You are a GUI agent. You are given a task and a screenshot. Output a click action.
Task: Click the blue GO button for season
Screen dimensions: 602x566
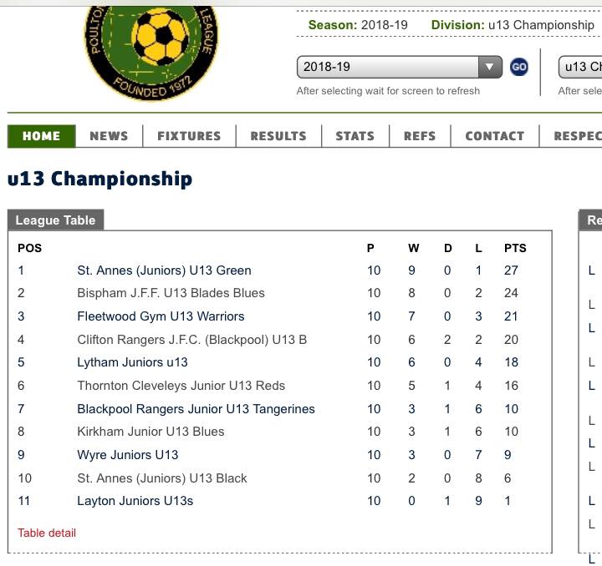519,67
